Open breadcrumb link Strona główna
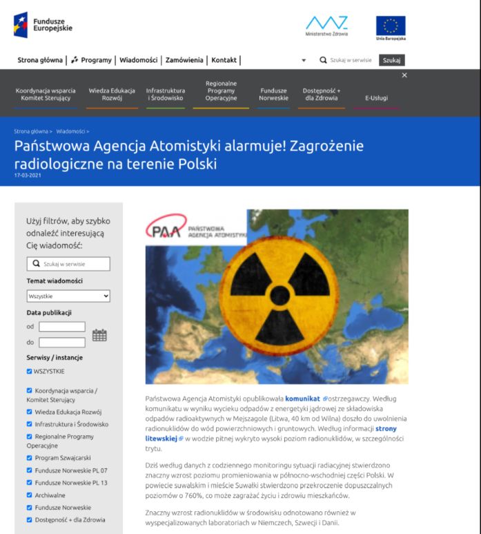This screenshot has height=534, width=481. (31, 131)
